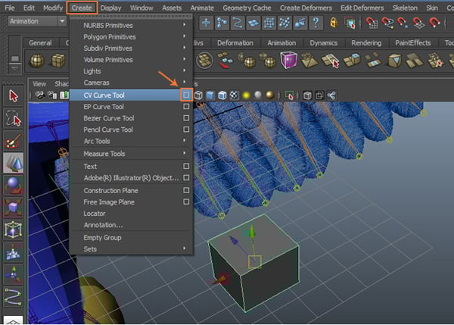The height and width of the screenshot is (325, 454).
Task: Toggle the yellow light sphere viewport icon
Action: coord(246,95)
